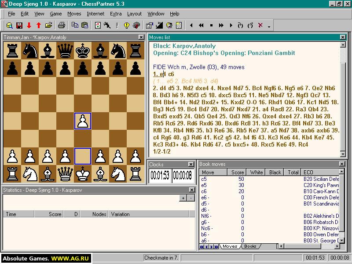Click the printer toolbar icon
This screenshot has height=264, width=352.
tap(62, 25)
